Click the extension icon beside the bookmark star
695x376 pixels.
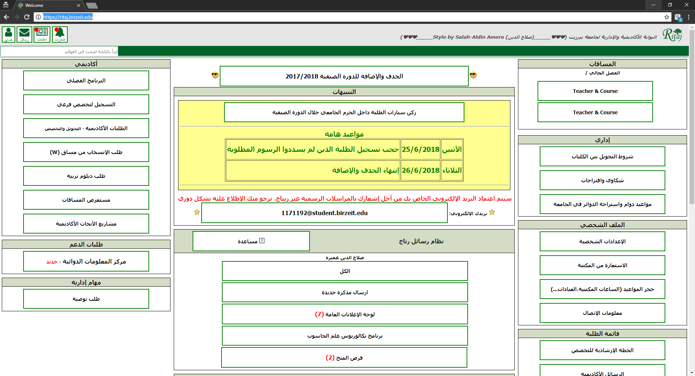678,17
